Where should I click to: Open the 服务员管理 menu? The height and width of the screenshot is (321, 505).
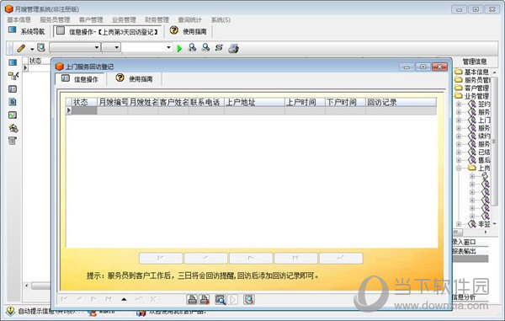[x=55, y=19]
